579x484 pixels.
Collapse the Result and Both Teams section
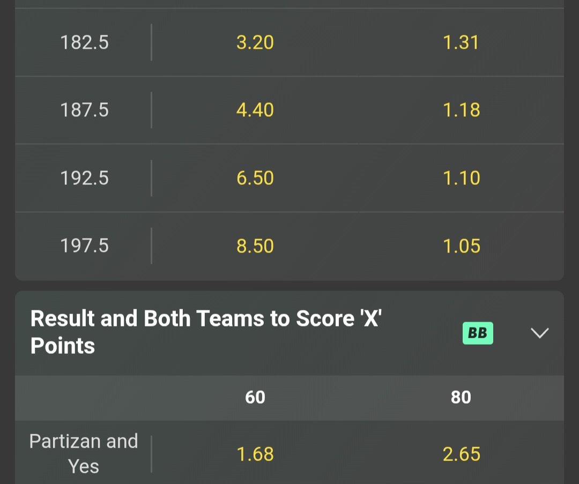coord(539,333)
